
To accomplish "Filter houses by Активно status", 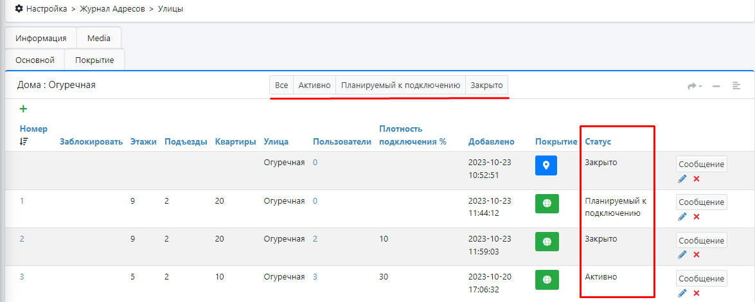I will click(x=314, y=85).
